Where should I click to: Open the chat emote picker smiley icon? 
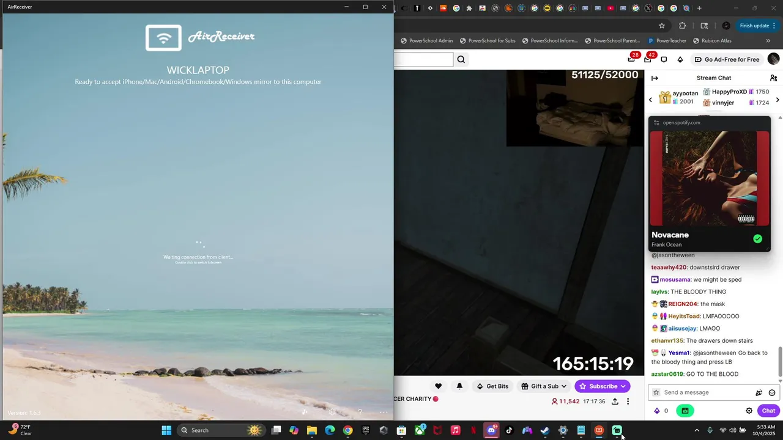coord(772,392)
